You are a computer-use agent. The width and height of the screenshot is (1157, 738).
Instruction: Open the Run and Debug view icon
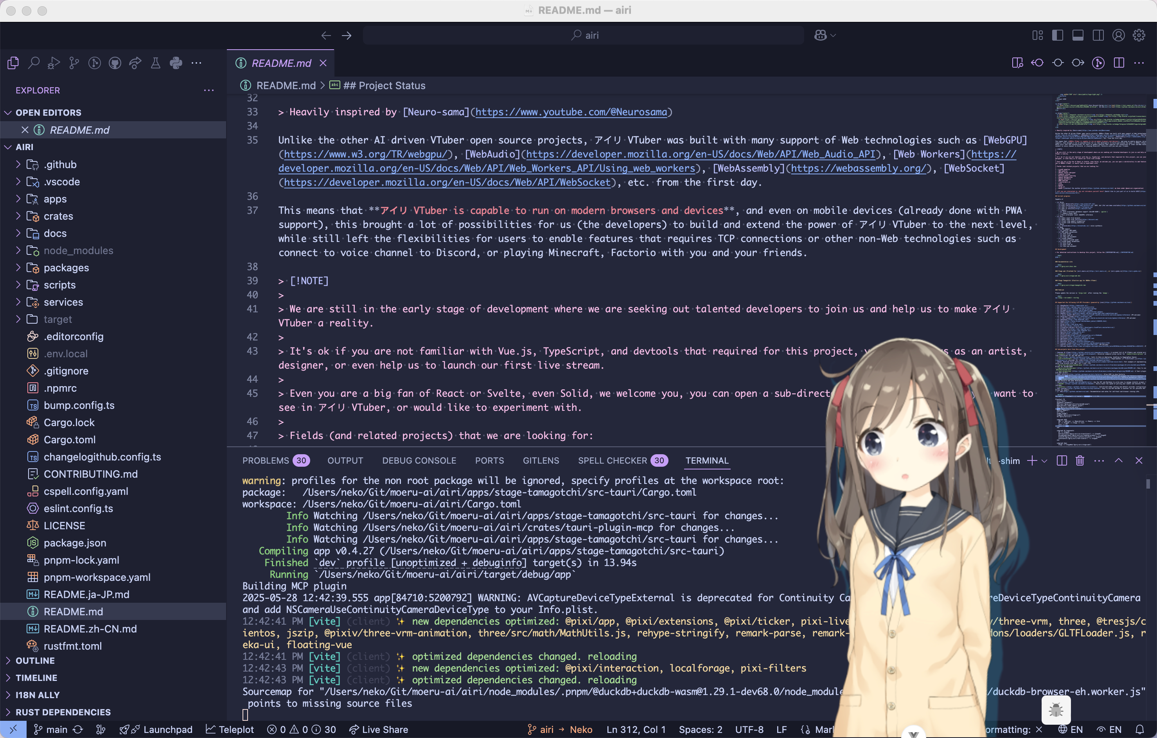[54, 63]
